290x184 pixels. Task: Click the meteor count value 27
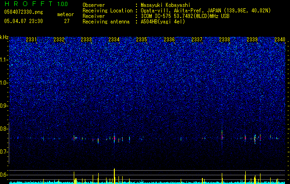(x=67, y=21)
